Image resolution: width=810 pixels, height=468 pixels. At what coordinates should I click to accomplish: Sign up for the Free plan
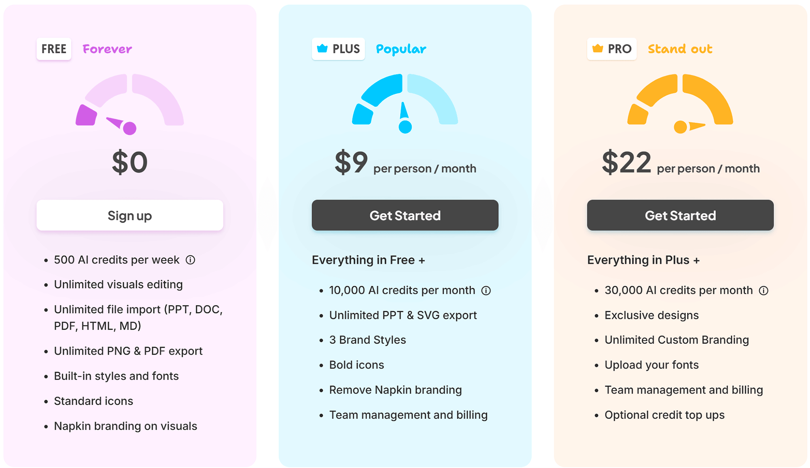pyautogui.click(x=130, y=215)
